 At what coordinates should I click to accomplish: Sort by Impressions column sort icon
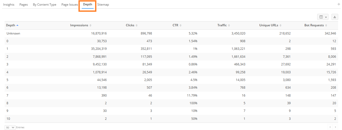coord(90,26)
